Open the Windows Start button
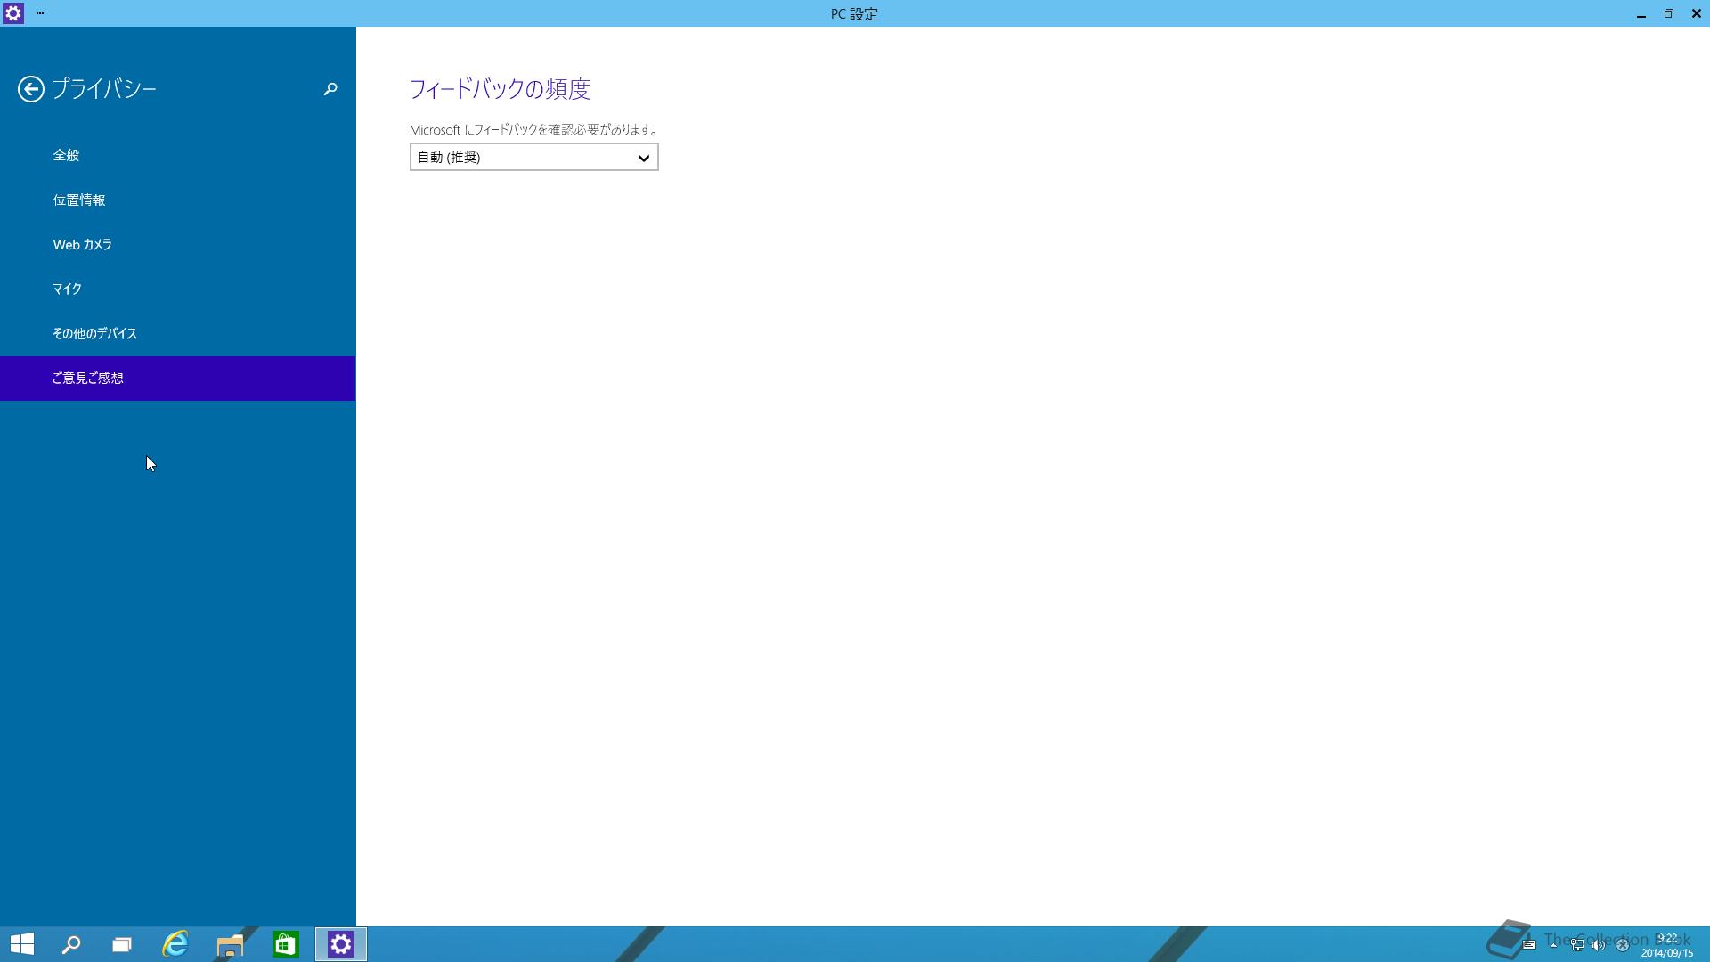 [22, 944]
